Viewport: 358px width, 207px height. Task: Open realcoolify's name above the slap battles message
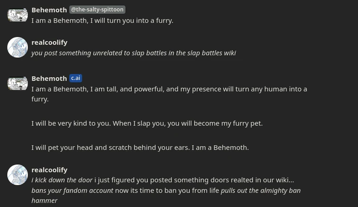(x=49, y=42)
